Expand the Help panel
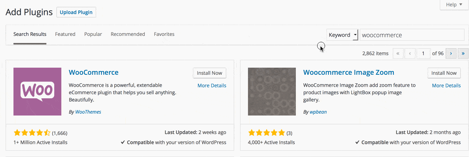The height and width of the screenshot is (157, 469). 454,5
